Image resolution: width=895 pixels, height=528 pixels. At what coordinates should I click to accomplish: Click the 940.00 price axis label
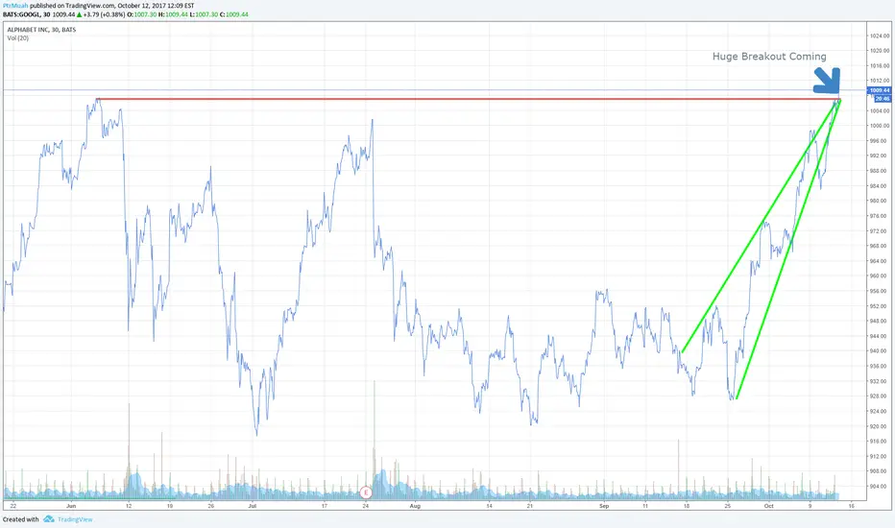coord(880,351)
